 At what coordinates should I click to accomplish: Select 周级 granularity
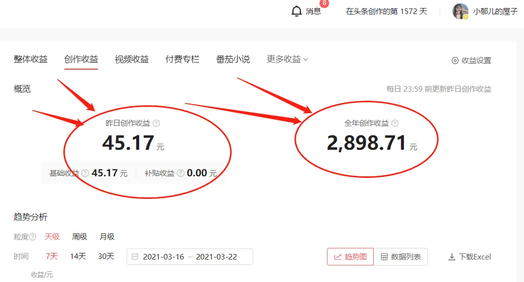pos(79,236)
